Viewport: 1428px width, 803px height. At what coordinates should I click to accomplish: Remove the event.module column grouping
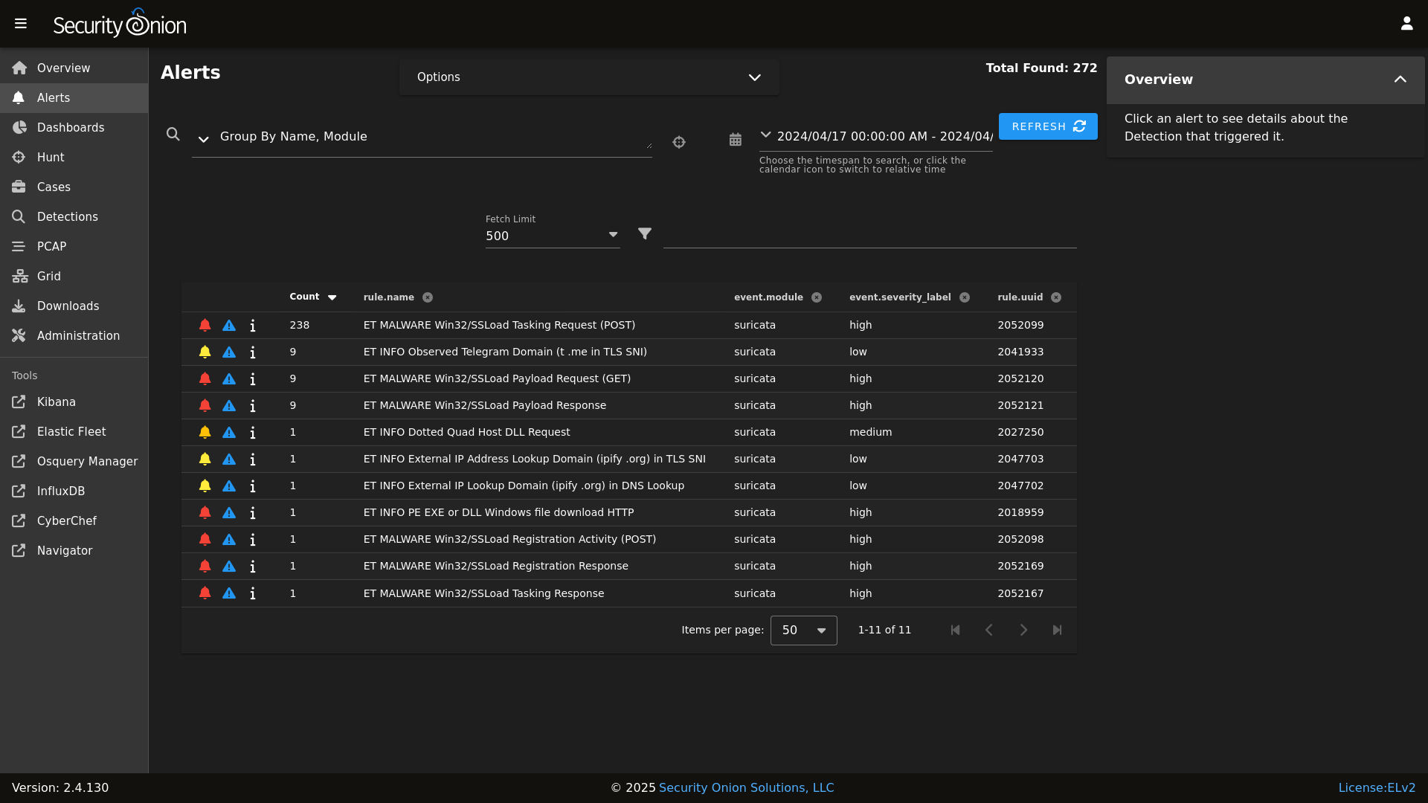(x=817, y=297)
